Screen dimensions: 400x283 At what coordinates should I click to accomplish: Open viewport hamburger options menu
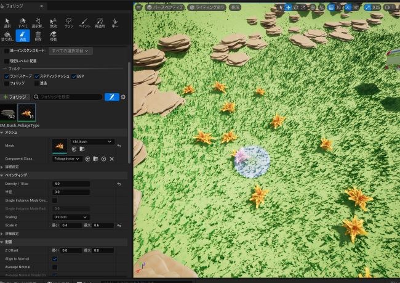(x=138, y=7)
